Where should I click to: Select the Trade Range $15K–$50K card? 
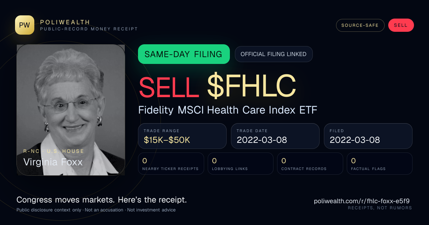(x=182, y=136)
